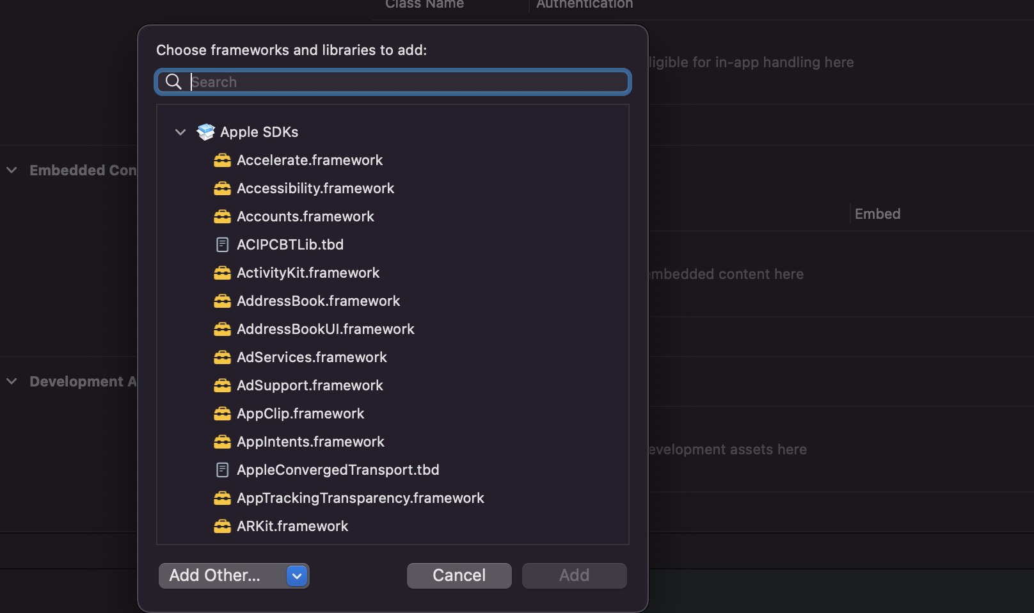Select ActivityKit.framework from the list
Viewport: 1034px width, 613px height.
[307, 273]
